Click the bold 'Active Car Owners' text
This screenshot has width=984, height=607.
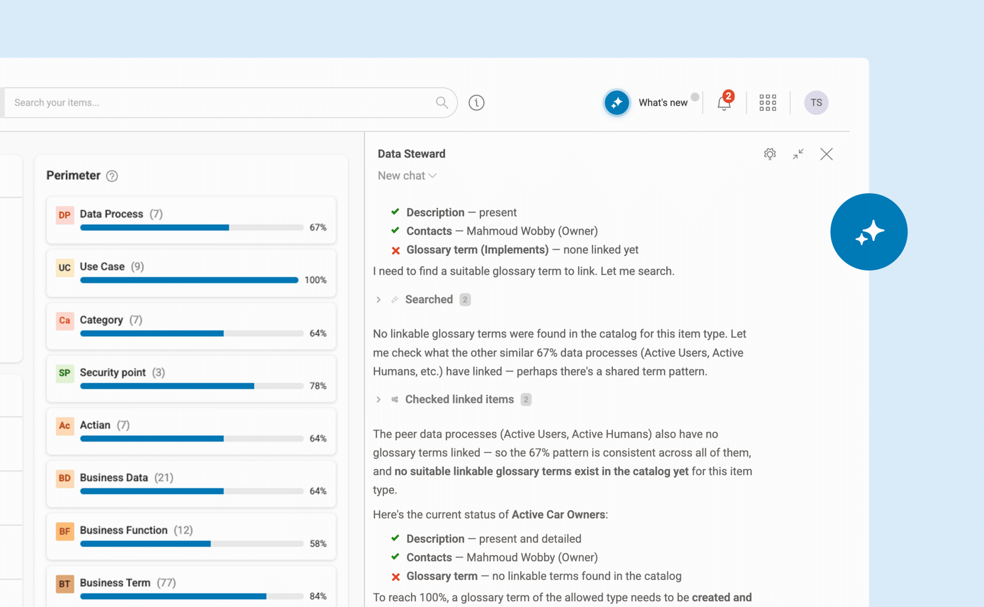[558, 515]
